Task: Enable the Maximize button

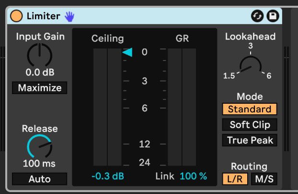Action: pos(40,88)
